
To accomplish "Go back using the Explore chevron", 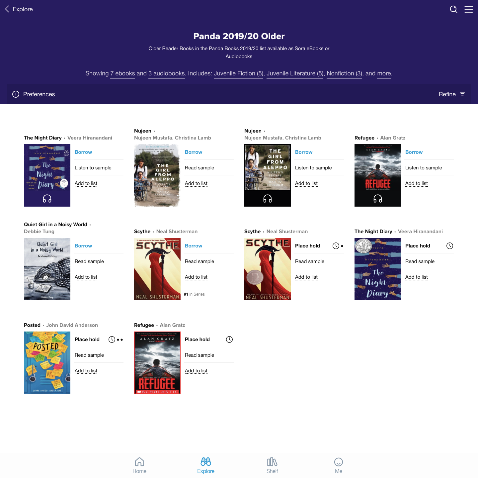I will click(7, 9).
